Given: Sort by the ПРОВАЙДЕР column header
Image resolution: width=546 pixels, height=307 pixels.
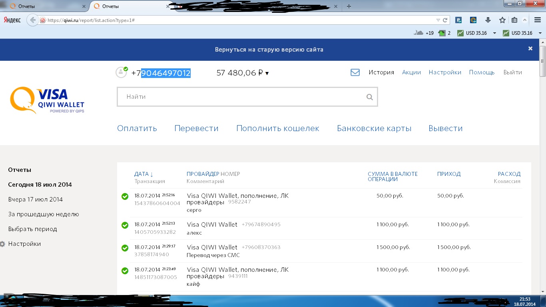Looking at the screenshot, I should [x=203, y=174].
